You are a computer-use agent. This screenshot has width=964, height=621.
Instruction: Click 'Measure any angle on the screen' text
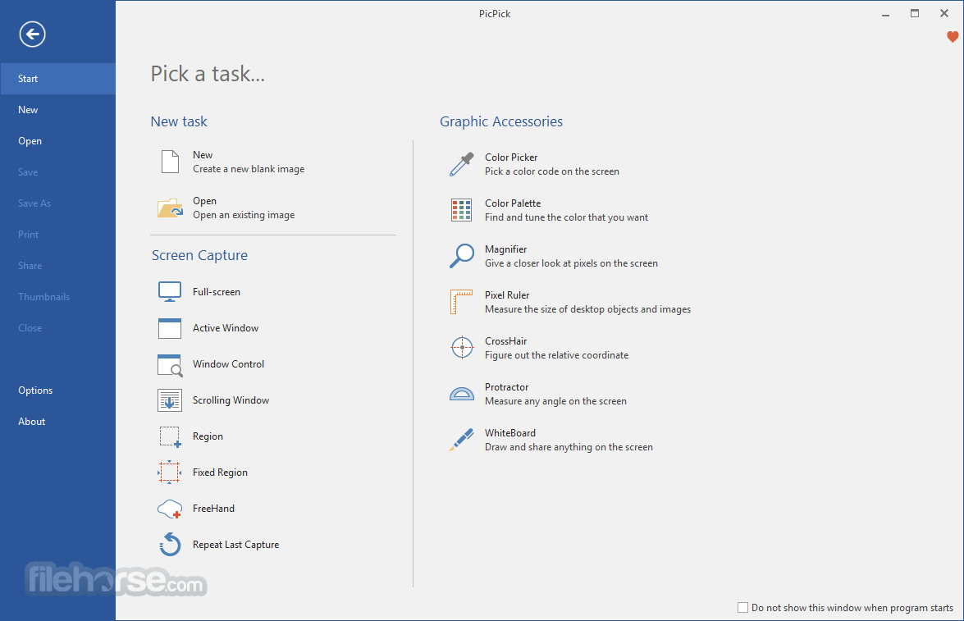(555, 401)
